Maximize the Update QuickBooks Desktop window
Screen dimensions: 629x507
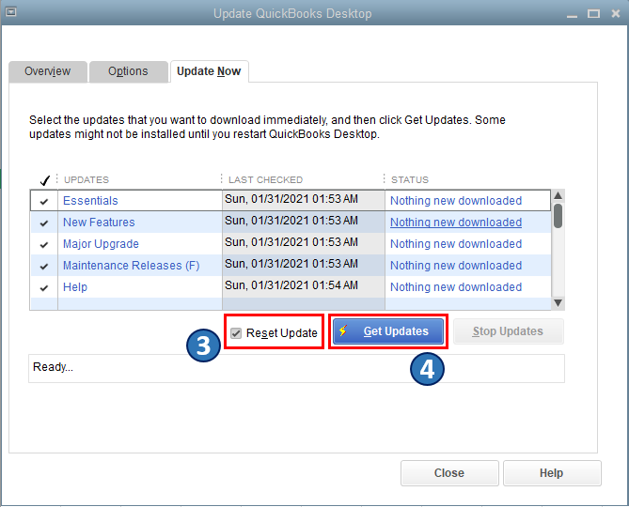593,14
